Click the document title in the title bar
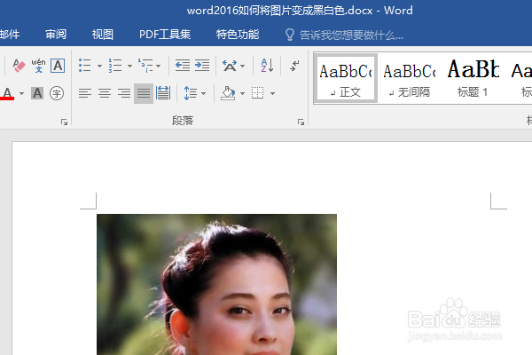 (300, 11)
